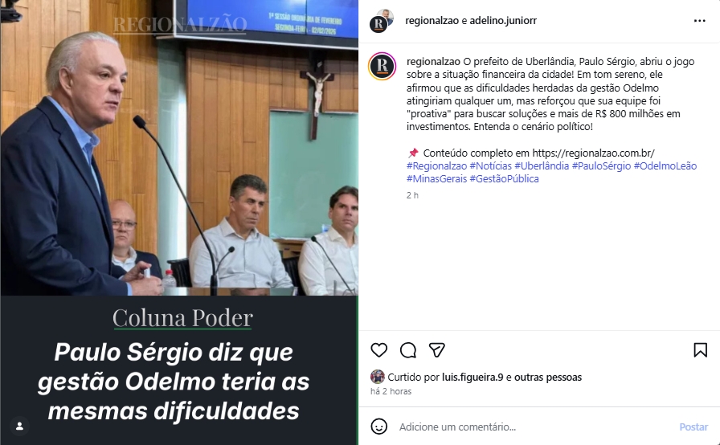720x445 pixels.
Task: Show tagged people icon on photo
Action: point(19,427)
